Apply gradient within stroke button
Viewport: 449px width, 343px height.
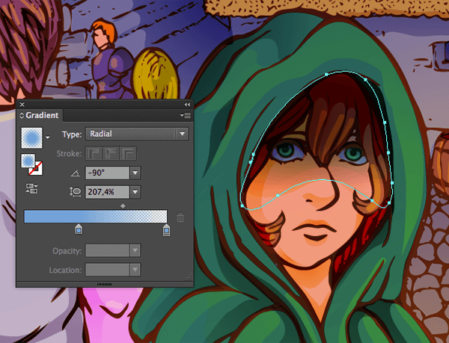pos(94,154)
